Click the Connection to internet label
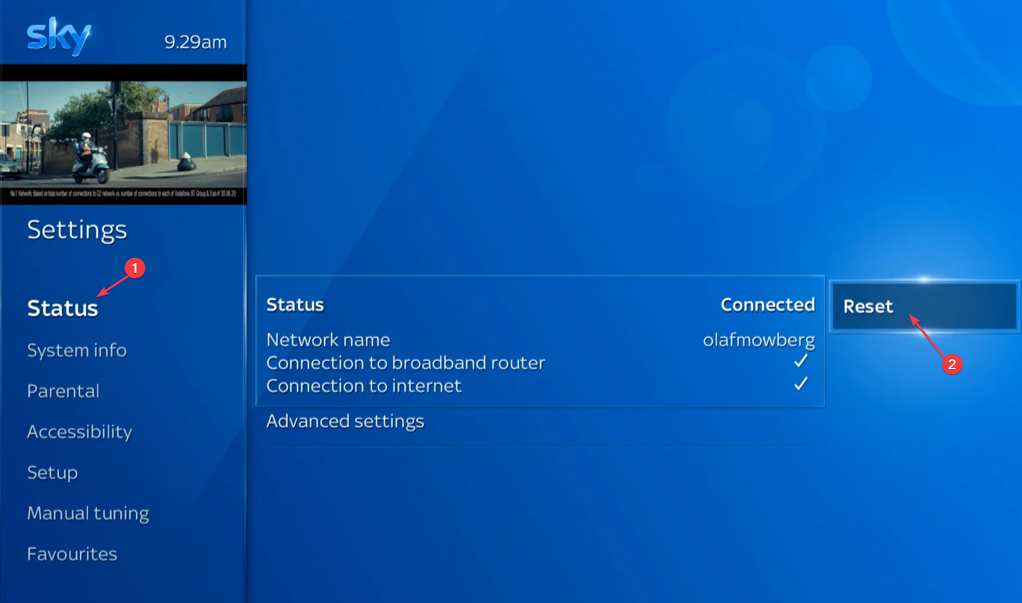 (x=364, y=386)
